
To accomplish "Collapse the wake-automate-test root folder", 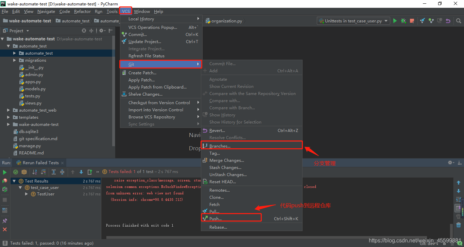I will pos(3,39).
